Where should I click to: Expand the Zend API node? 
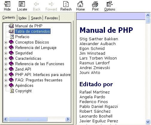[x=6, y=69]
